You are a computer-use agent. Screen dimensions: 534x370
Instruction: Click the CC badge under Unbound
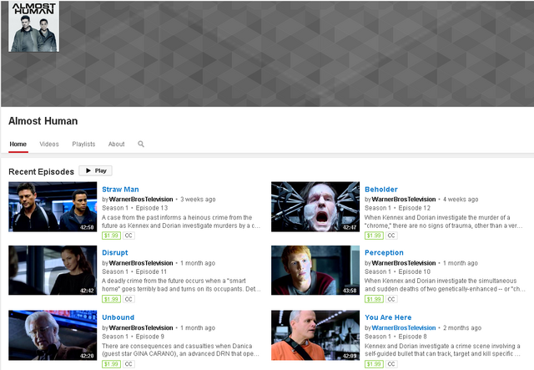(128, 364)
